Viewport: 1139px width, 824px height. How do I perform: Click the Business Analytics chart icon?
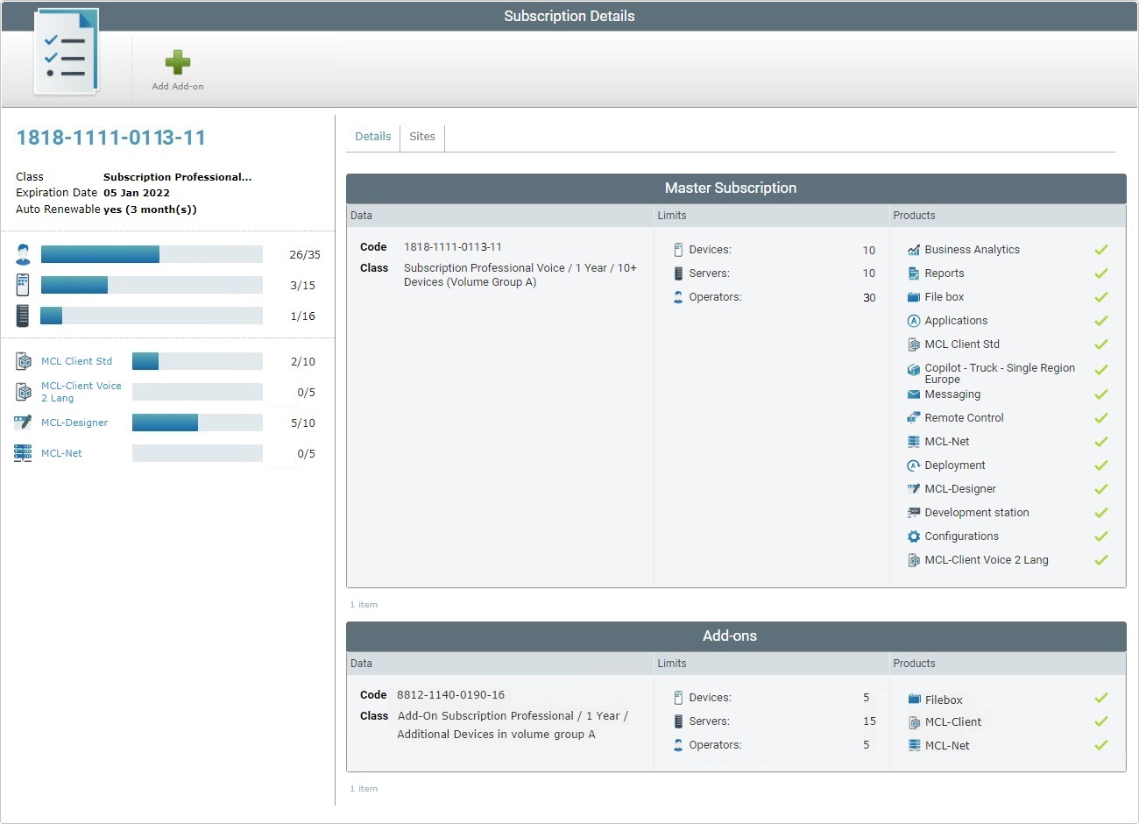914,250
